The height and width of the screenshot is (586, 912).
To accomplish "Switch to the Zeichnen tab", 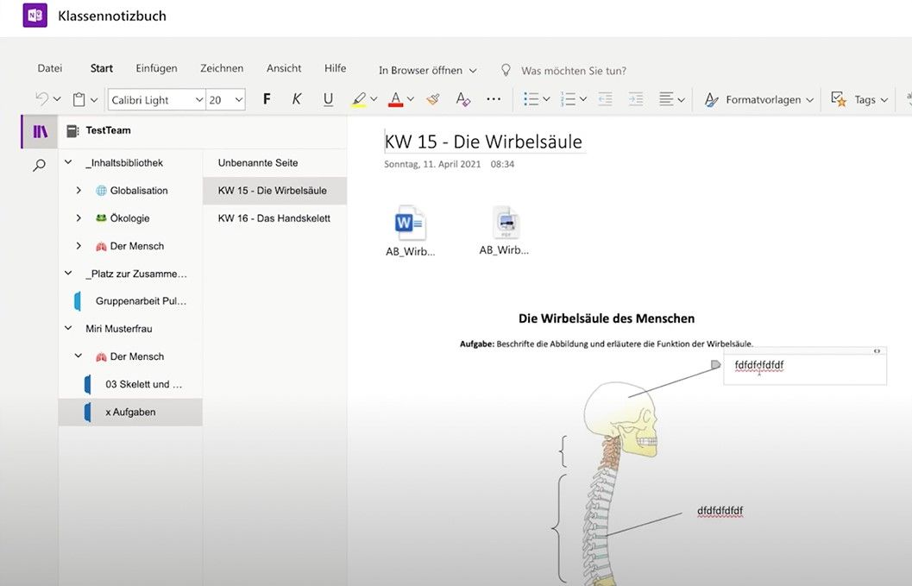I will point(222,68).
